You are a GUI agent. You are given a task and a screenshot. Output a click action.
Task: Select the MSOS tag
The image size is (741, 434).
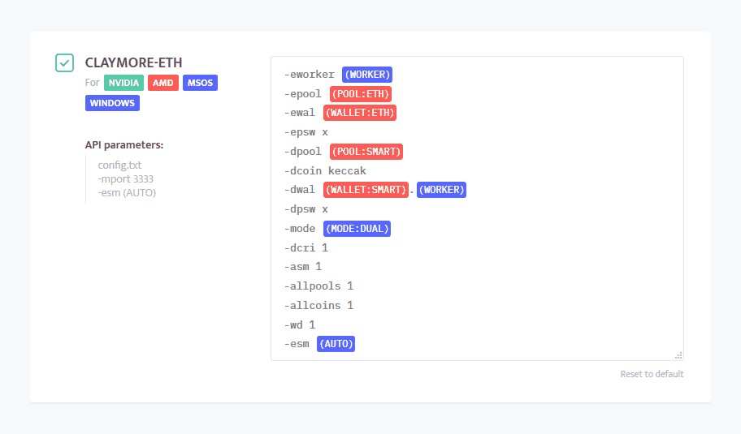[200, 83]
